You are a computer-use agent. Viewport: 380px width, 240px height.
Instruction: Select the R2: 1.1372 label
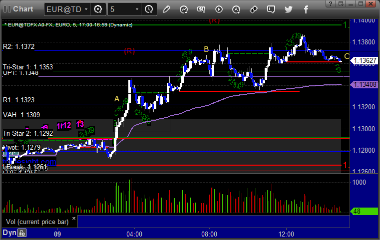click(x=18, y=46)
